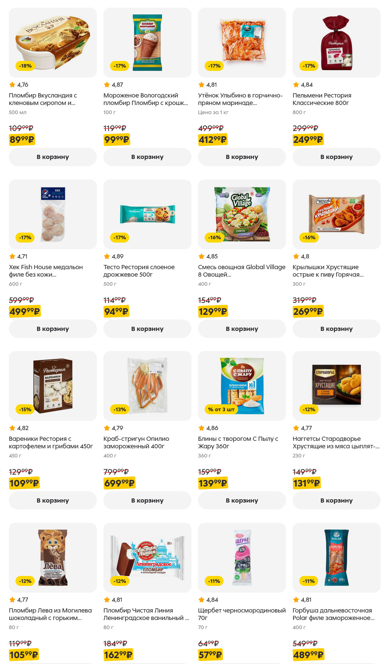Click the star beside rating 4,77 for Наггетсы

[x=296, y=428]
